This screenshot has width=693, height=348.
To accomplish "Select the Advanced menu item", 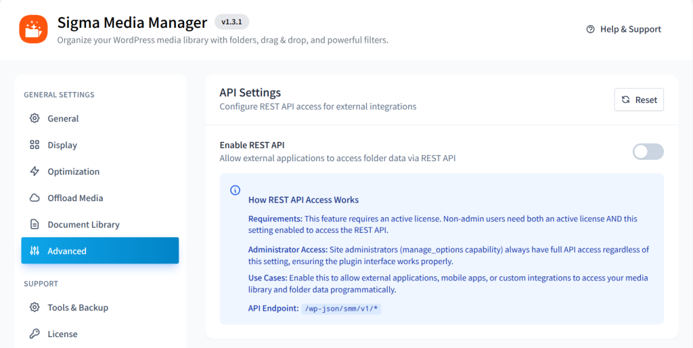I will pyautogui.click(x=100, y=251).
